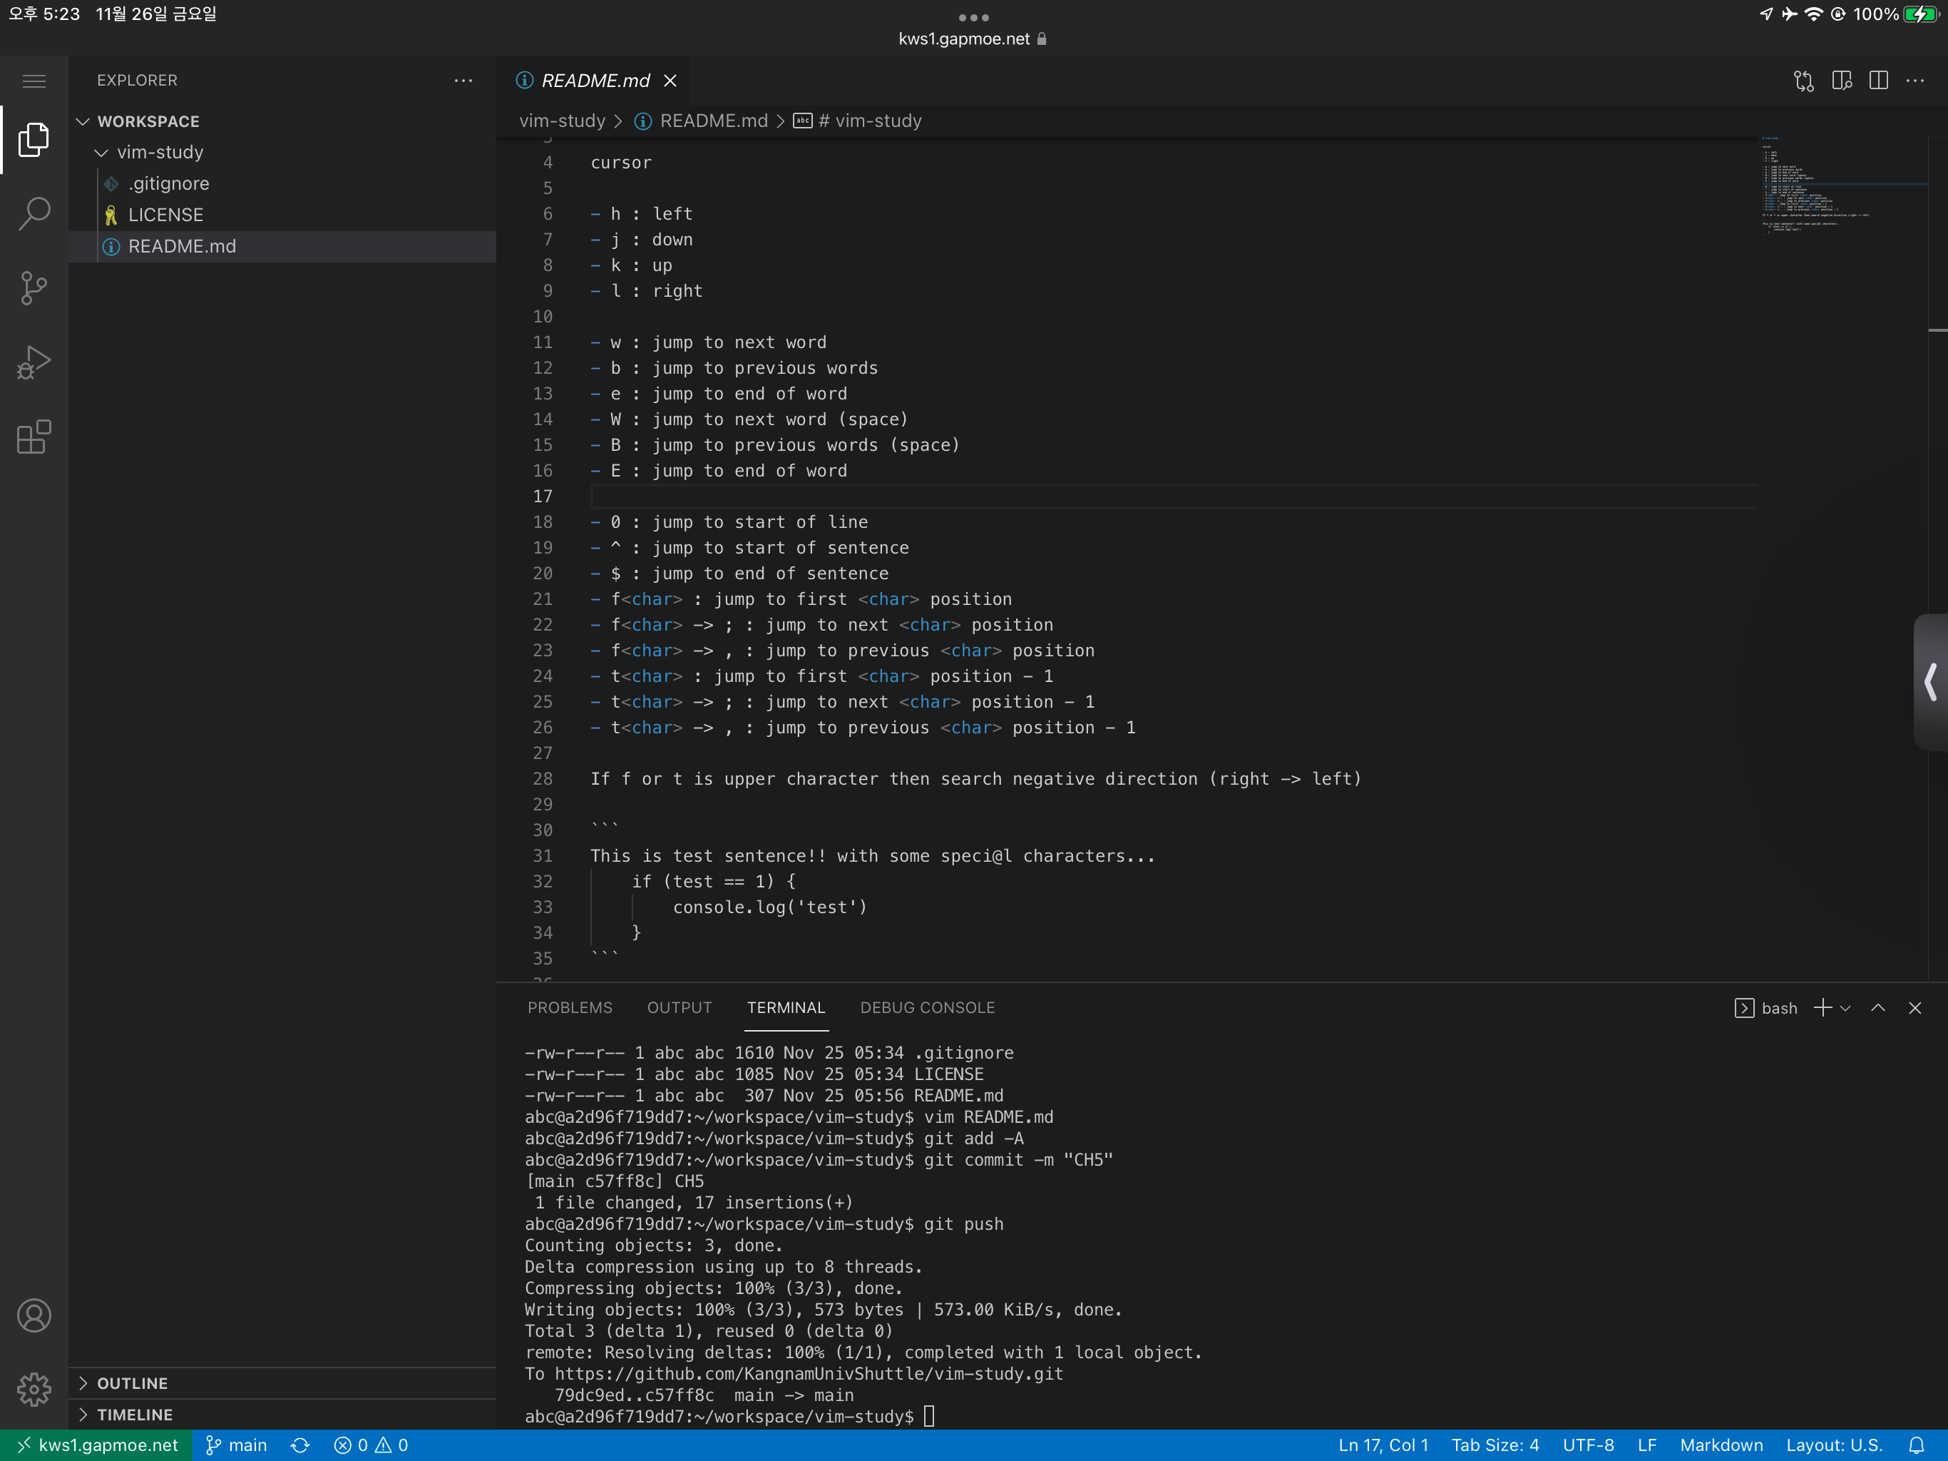Open errors and warnings count
1948x1461 pixels.
(x=371, y=1445)
